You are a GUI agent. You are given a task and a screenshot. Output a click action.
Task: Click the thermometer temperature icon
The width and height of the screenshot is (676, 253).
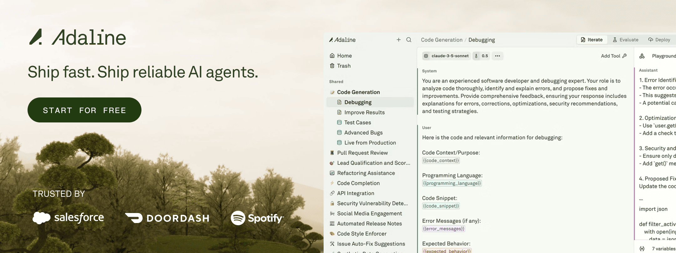[476, 56]
